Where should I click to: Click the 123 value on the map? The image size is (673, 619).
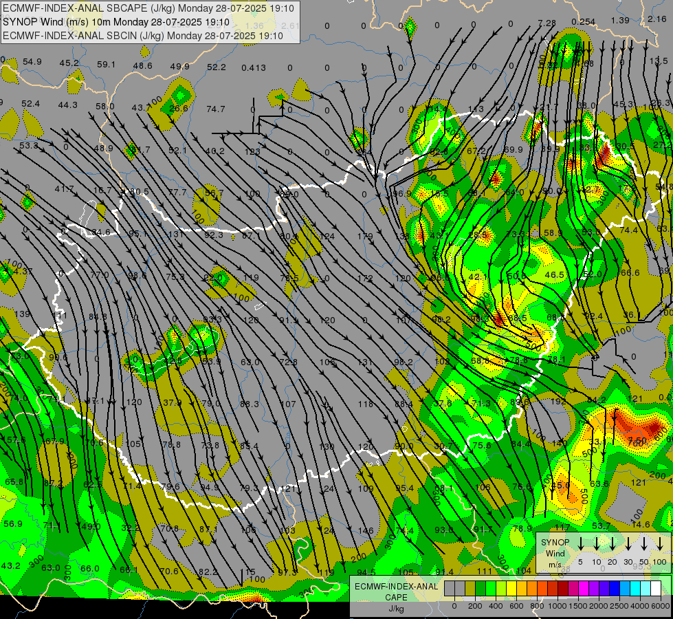pyautogui.click(x=252, y=151)
